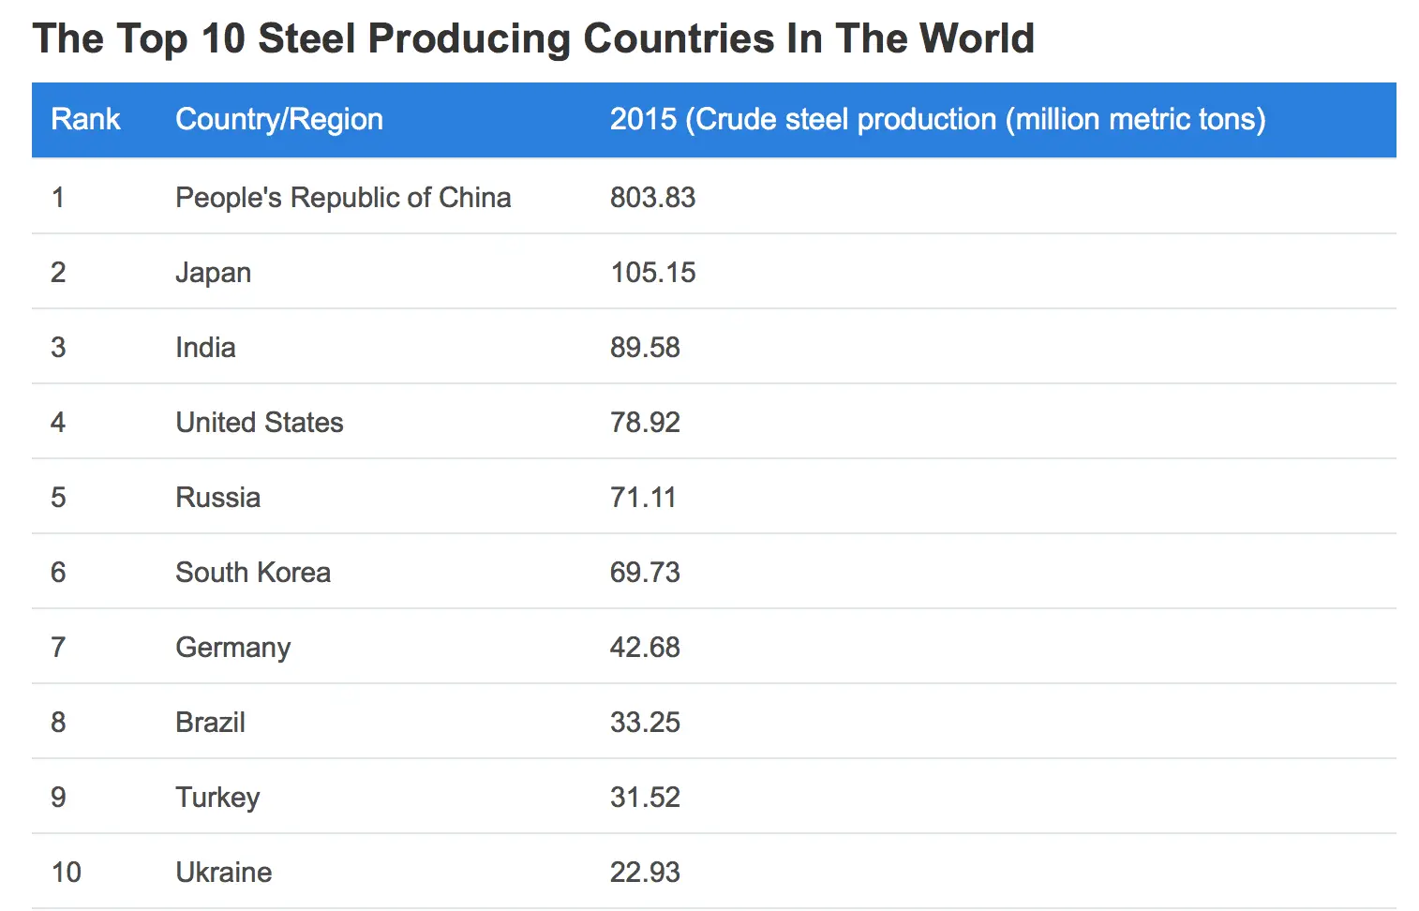Screen dimensions: 1419x911
Task: Click the Germany country name
Action: (x=233, y=648)
